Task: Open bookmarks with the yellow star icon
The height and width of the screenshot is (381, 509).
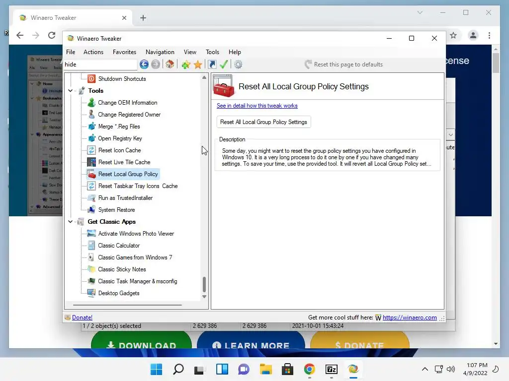Action: (x=198, y=64)
